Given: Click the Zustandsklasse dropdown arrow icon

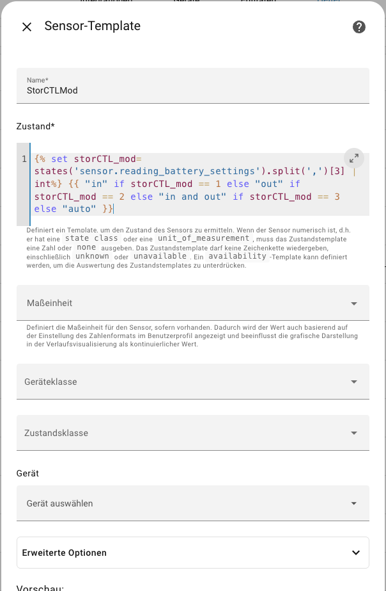Looking at the screenshot, I should point(353,433).
